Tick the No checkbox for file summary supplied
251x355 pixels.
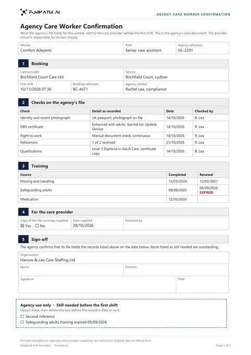(37, 226)
